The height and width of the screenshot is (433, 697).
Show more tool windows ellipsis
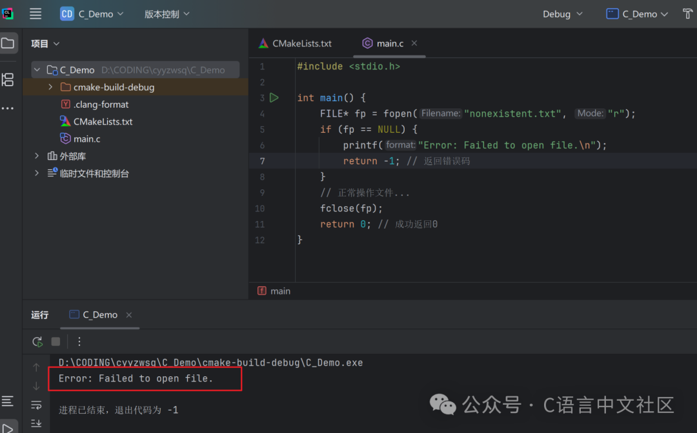[x=8, y=108]
